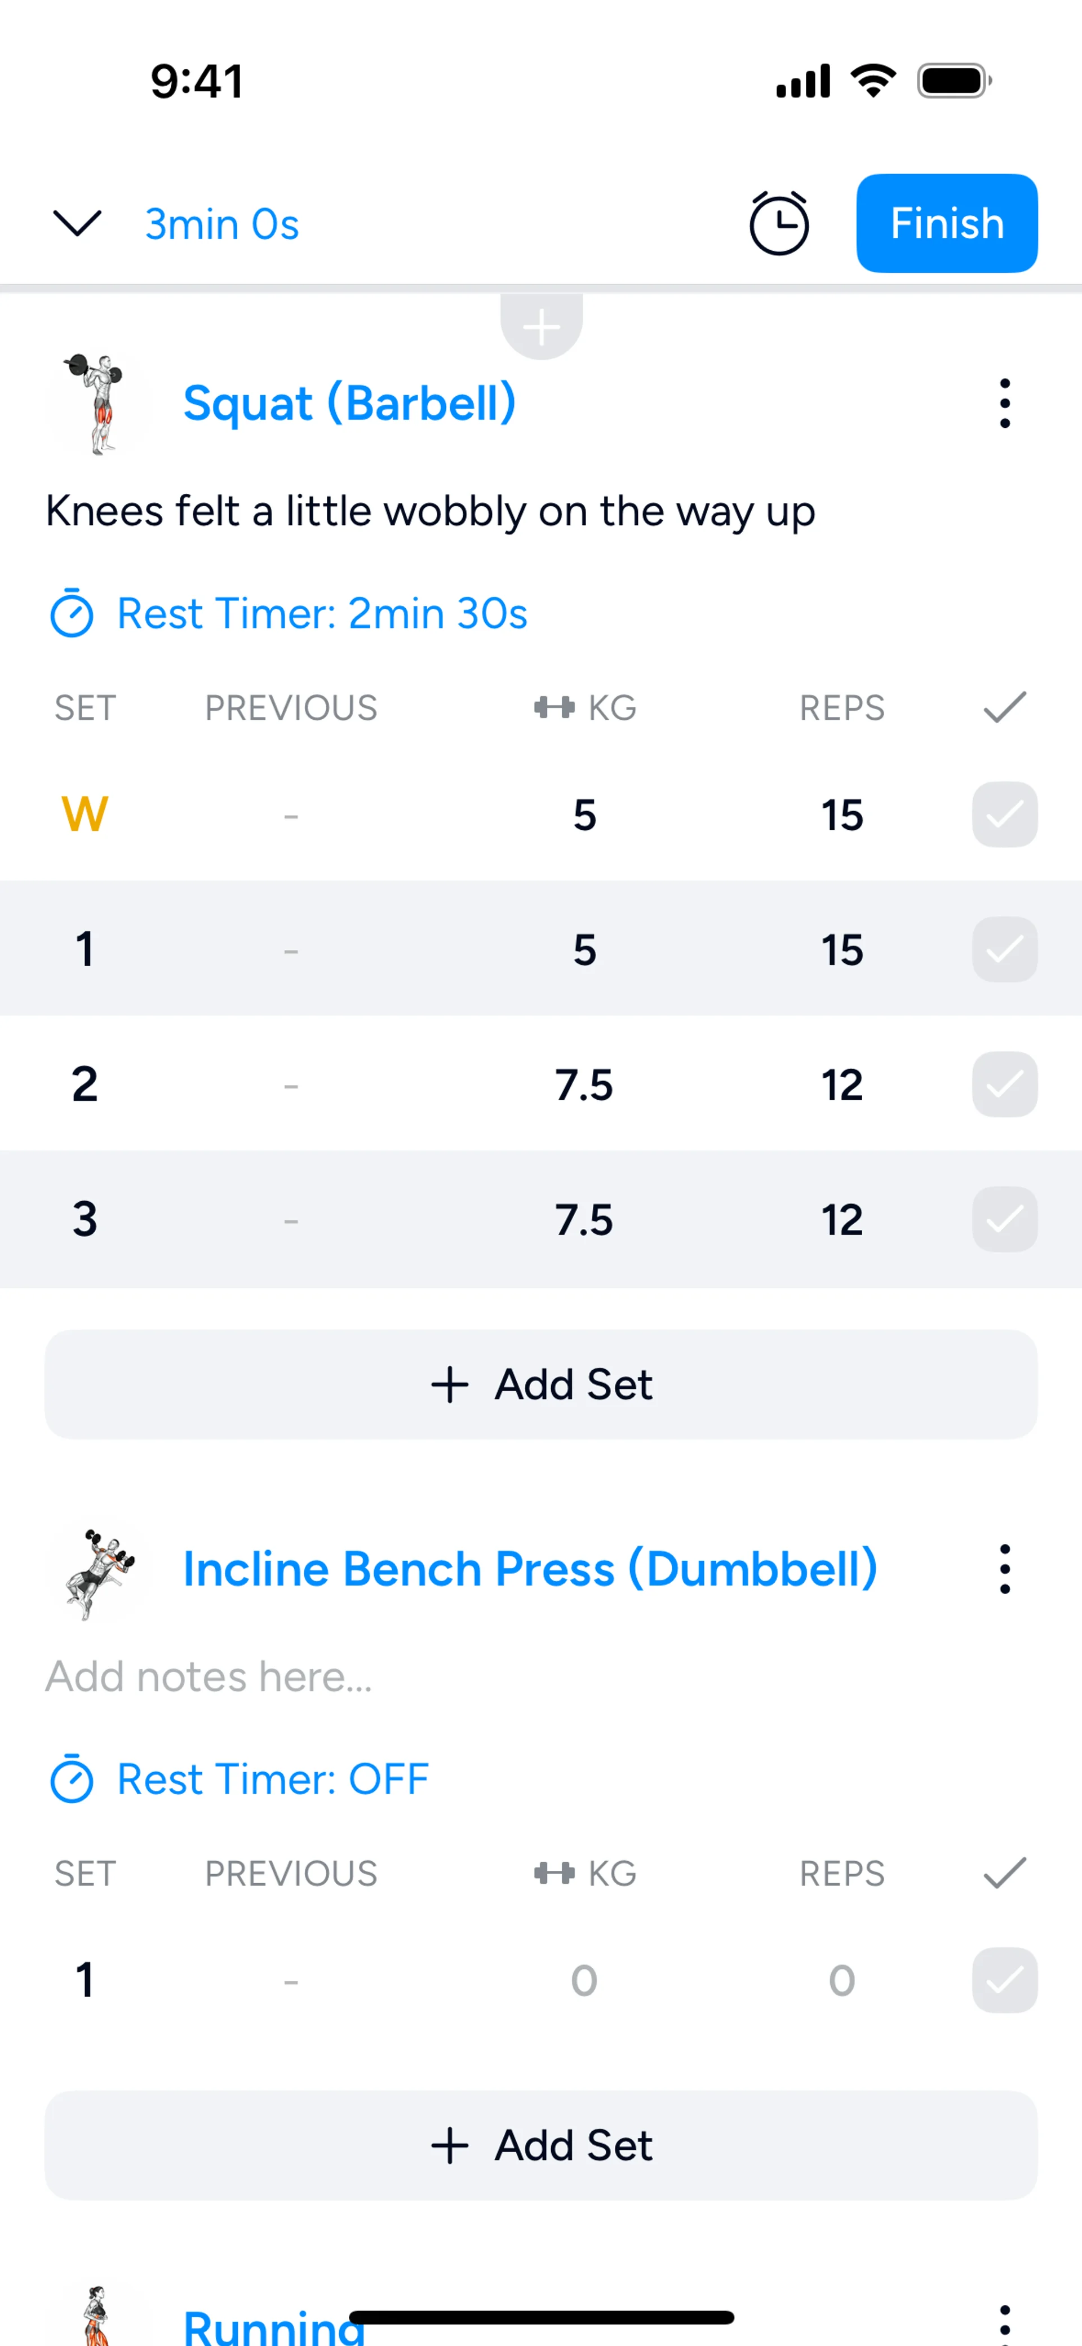This screenshot has height=2346, width=1082.
Task: Add a set to Squat (Barbell)
Action: [541, 1384]
